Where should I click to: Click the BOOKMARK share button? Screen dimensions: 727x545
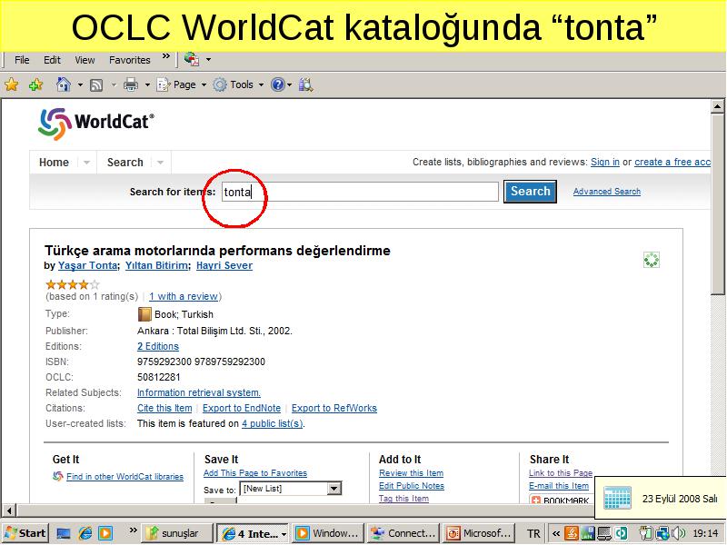561,500
